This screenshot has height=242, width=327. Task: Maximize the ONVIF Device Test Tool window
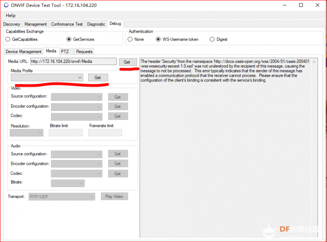[301, 5]
